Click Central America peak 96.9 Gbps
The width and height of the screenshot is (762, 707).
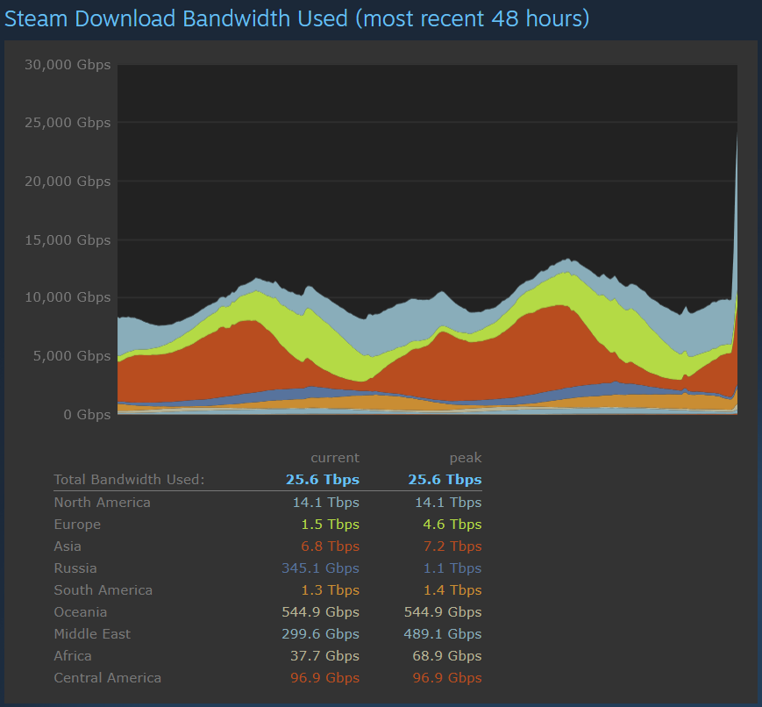tap(447, 678)
